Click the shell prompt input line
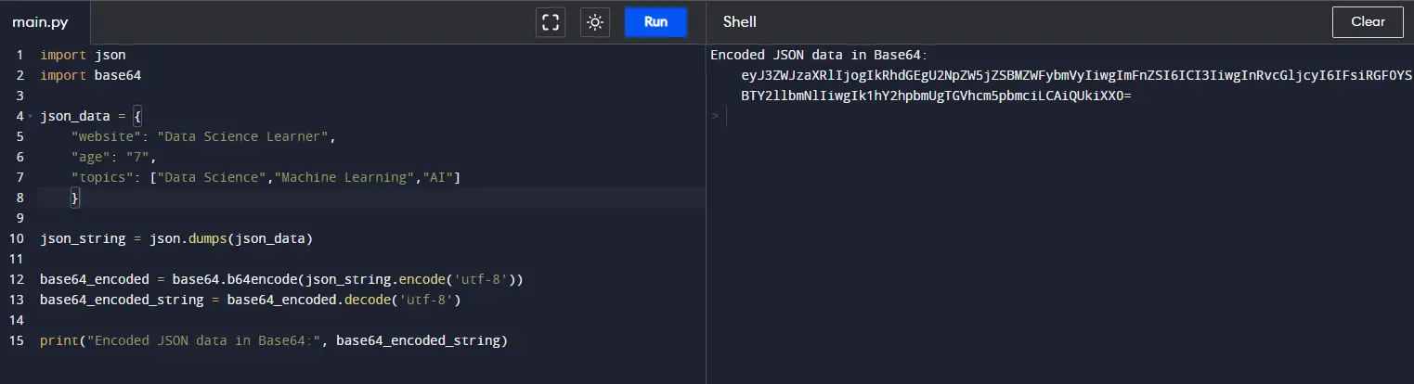Viewport: 1414px width, 384px height. (x=1058, y=116)
